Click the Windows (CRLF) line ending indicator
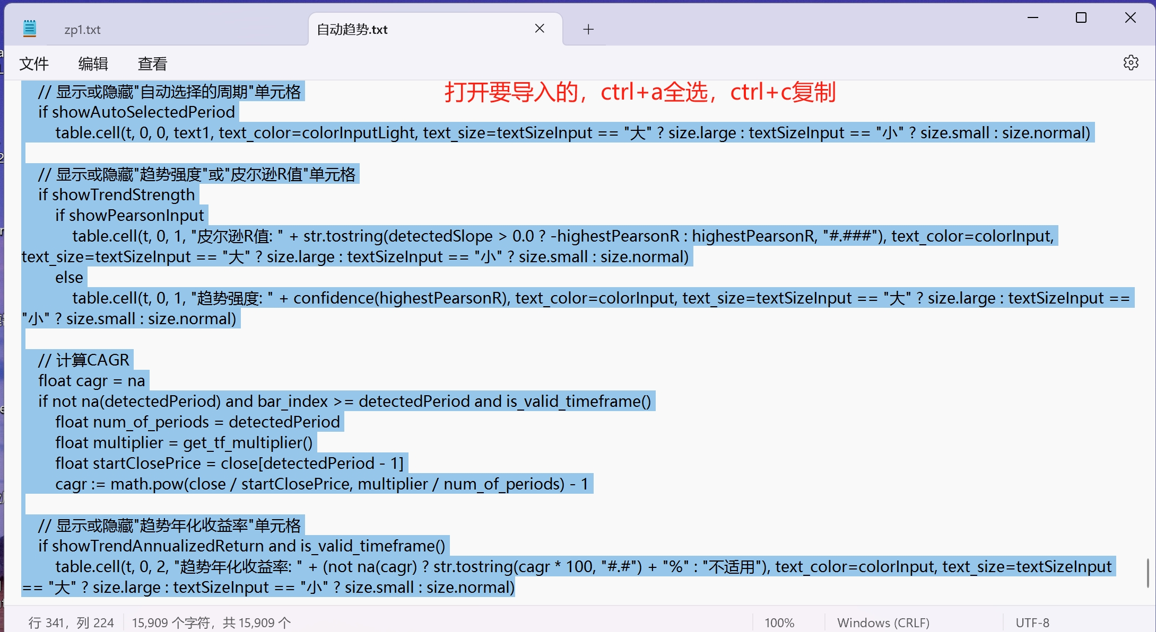Viewport: 1156px width, 632px height. click(x=883, y=622)
